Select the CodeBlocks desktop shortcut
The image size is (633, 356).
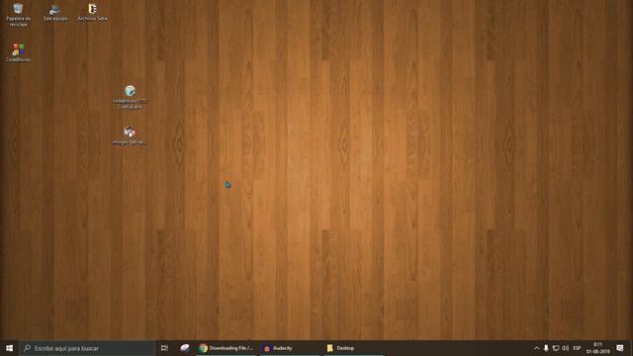[x=18, y=52]
